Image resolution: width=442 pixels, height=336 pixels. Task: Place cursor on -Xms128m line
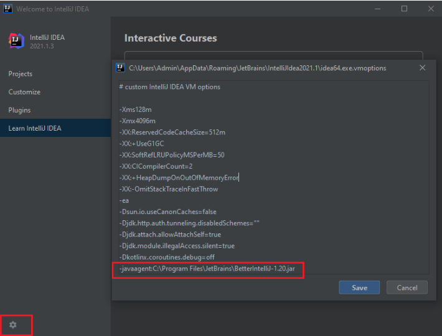(x=135, y=110)
